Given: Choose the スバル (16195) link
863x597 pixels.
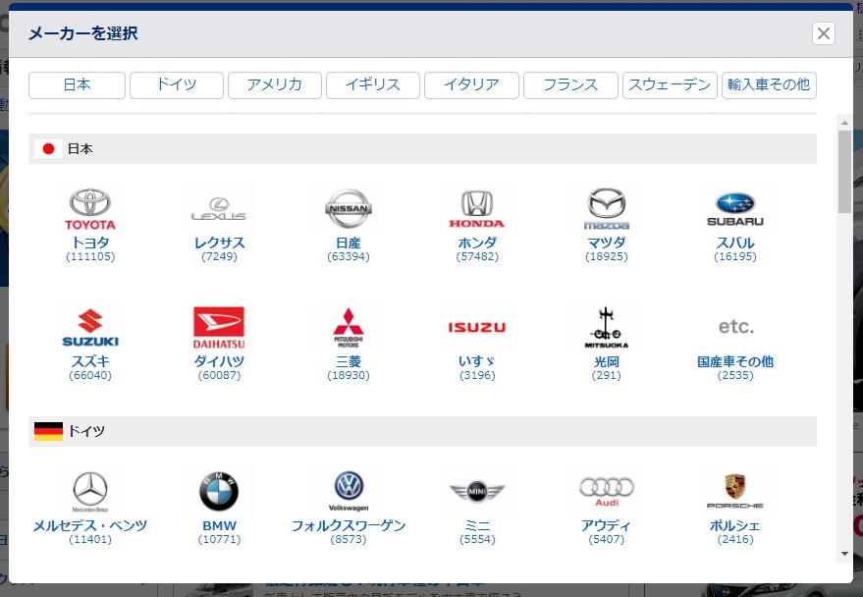Looking at the screenshot, I should click(735, 248).
